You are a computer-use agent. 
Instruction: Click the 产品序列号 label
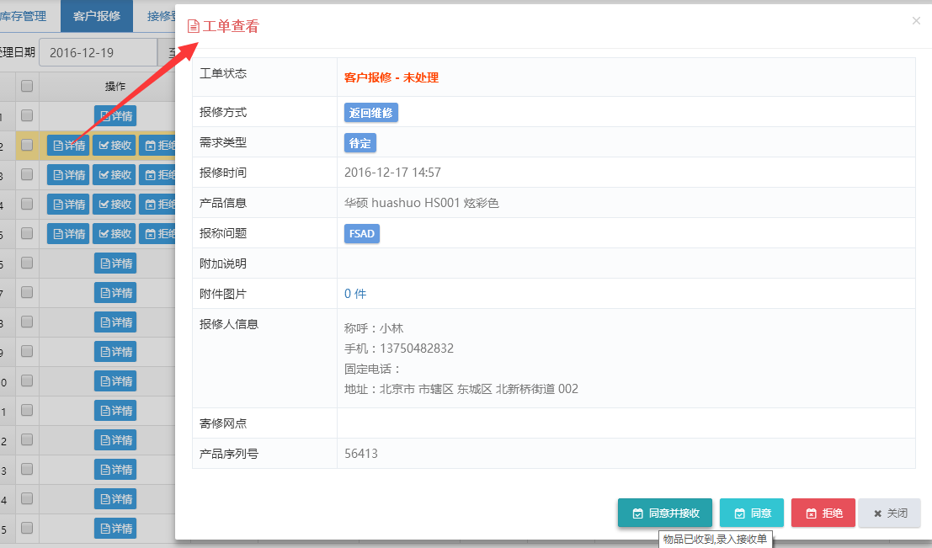(229, 454)
